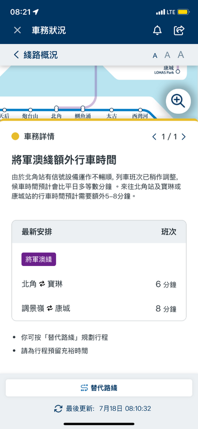Select the 調景嶺 ⇄ 康城 row
Image resolution: width=198 pixels, height=429 pixels.
pos(99,309)
